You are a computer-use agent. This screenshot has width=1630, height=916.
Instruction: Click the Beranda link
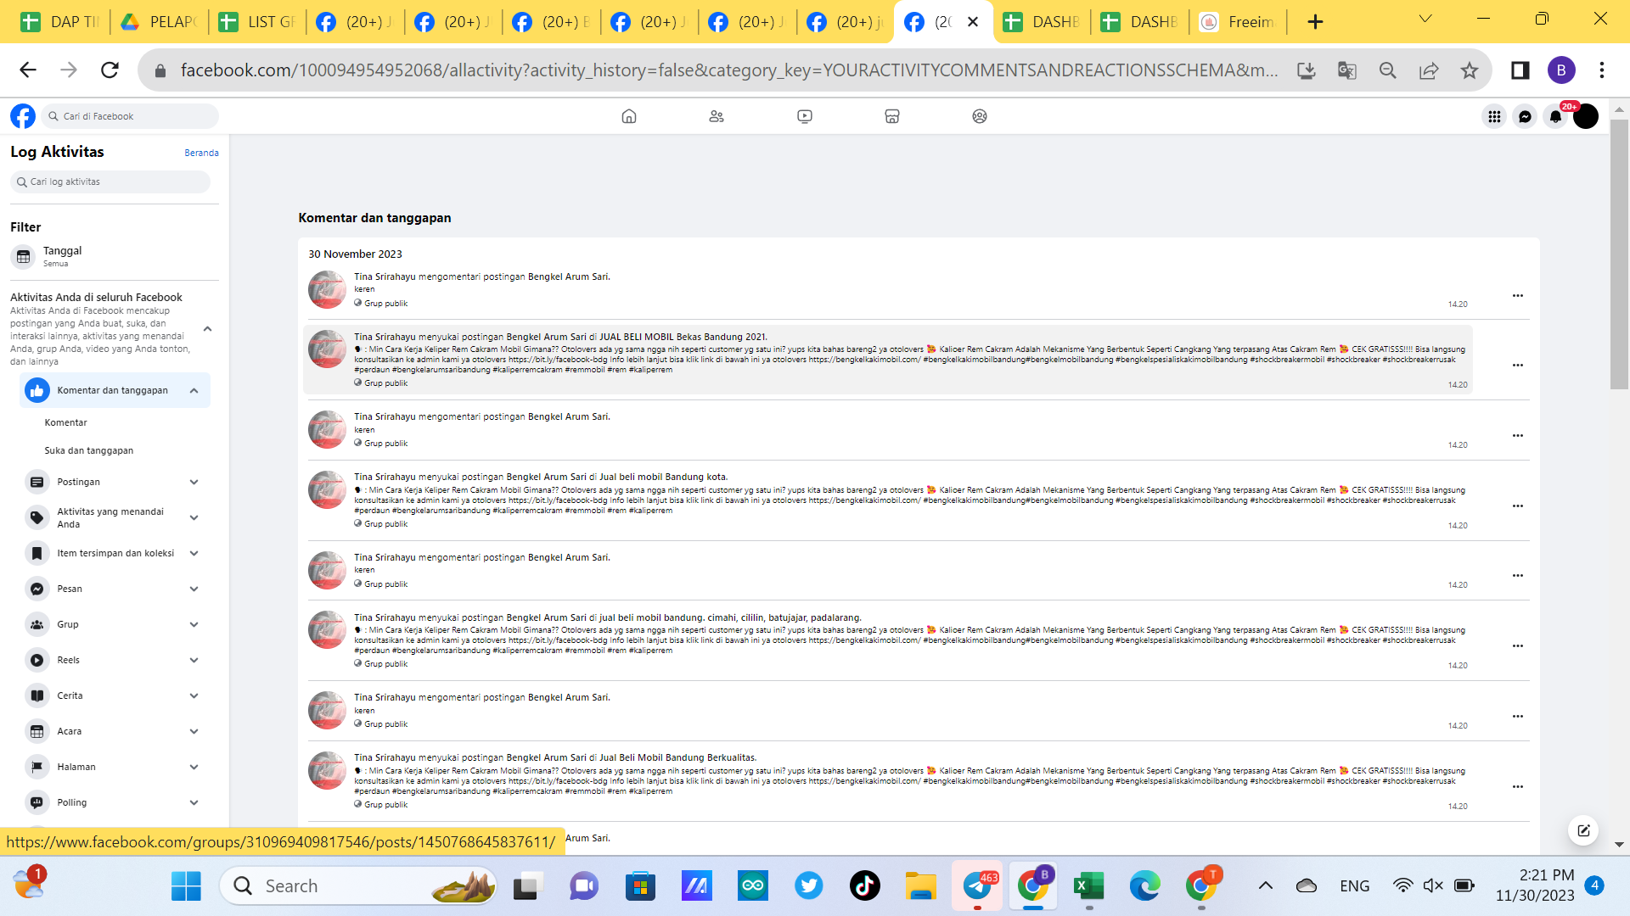point(201,153)
